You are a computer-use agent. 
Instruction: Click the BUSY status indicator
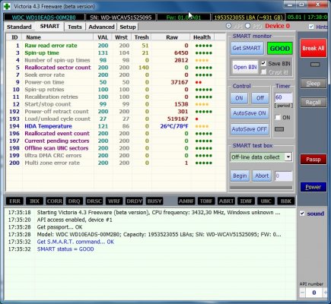point(154,201)
